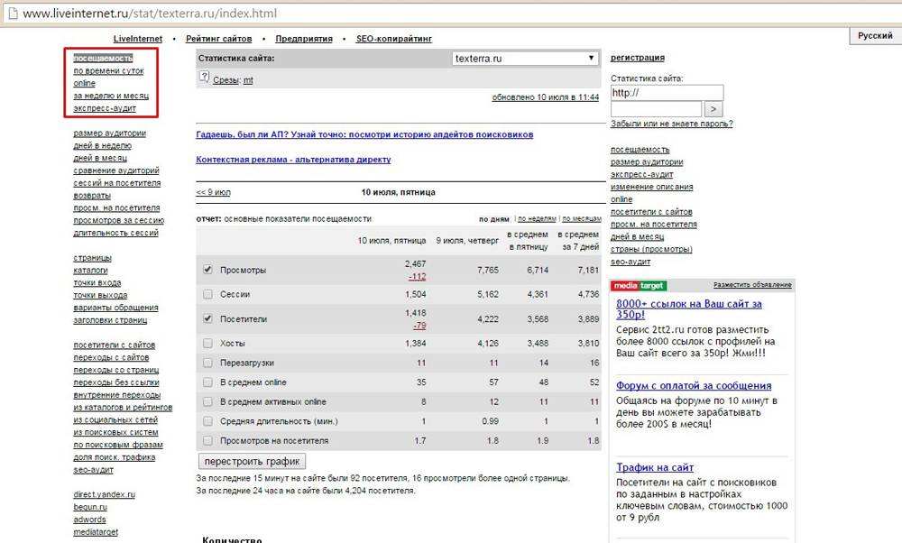Open 'по времени суток' in left sidebar

click(108, 70)
